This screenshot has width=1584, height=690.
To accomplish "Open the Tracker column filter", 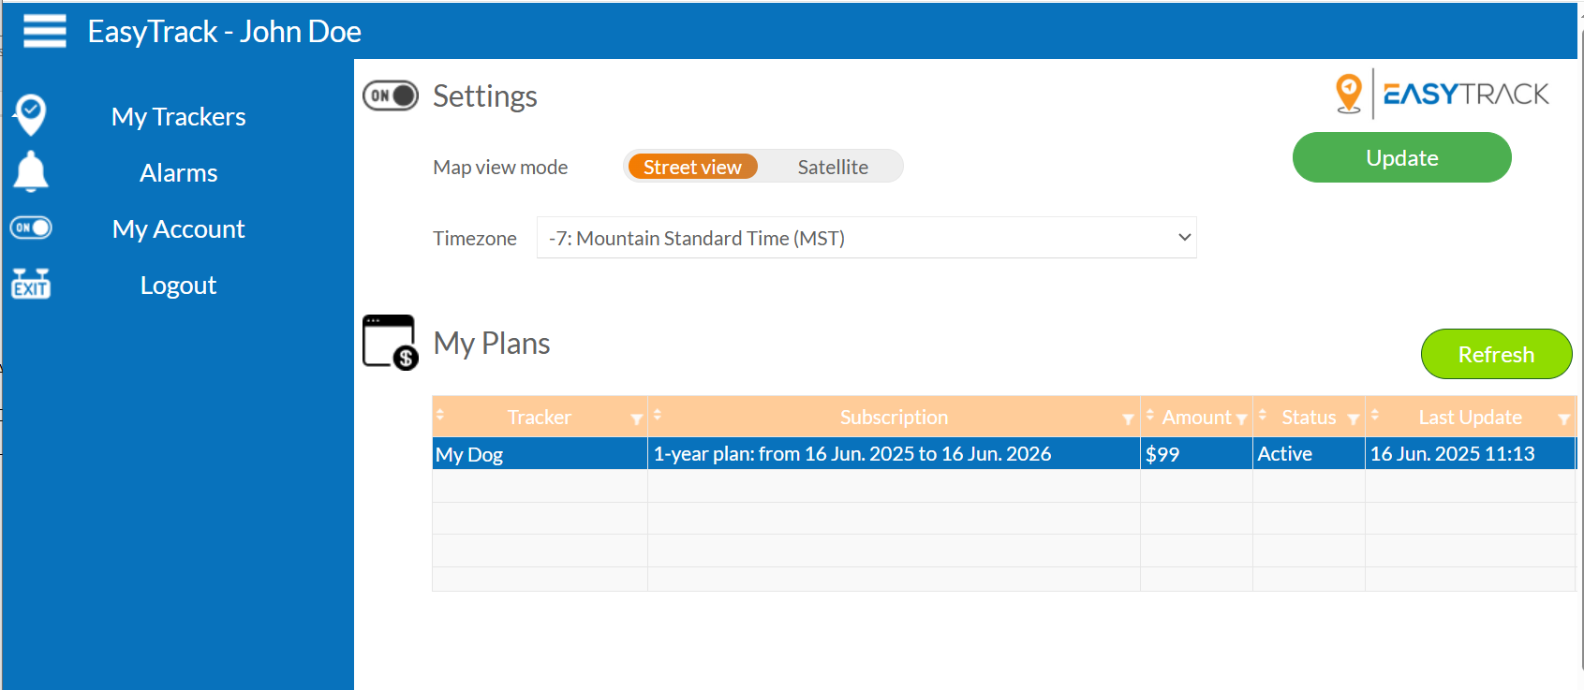I will pyautogui.click(x=637, y=419).
